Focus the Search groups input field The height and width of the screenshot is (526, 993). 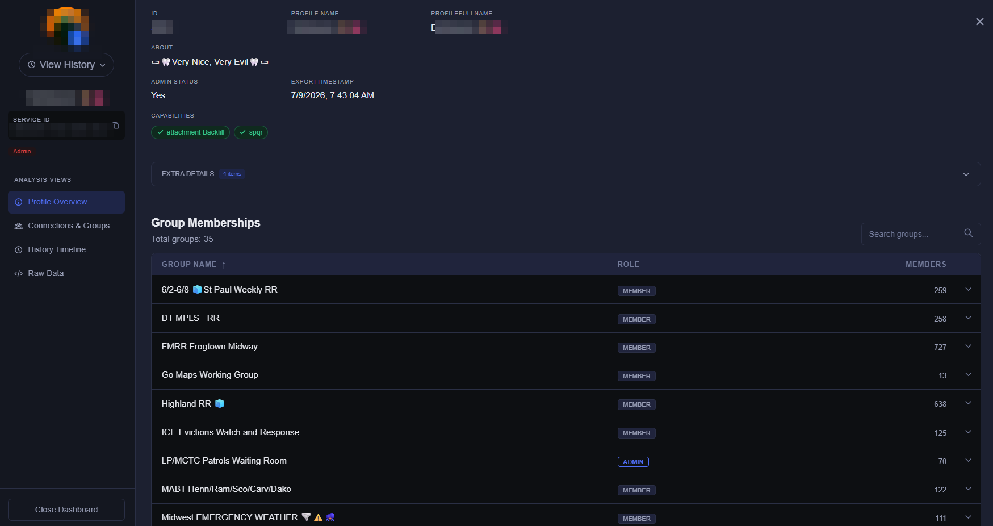[914, 234]
